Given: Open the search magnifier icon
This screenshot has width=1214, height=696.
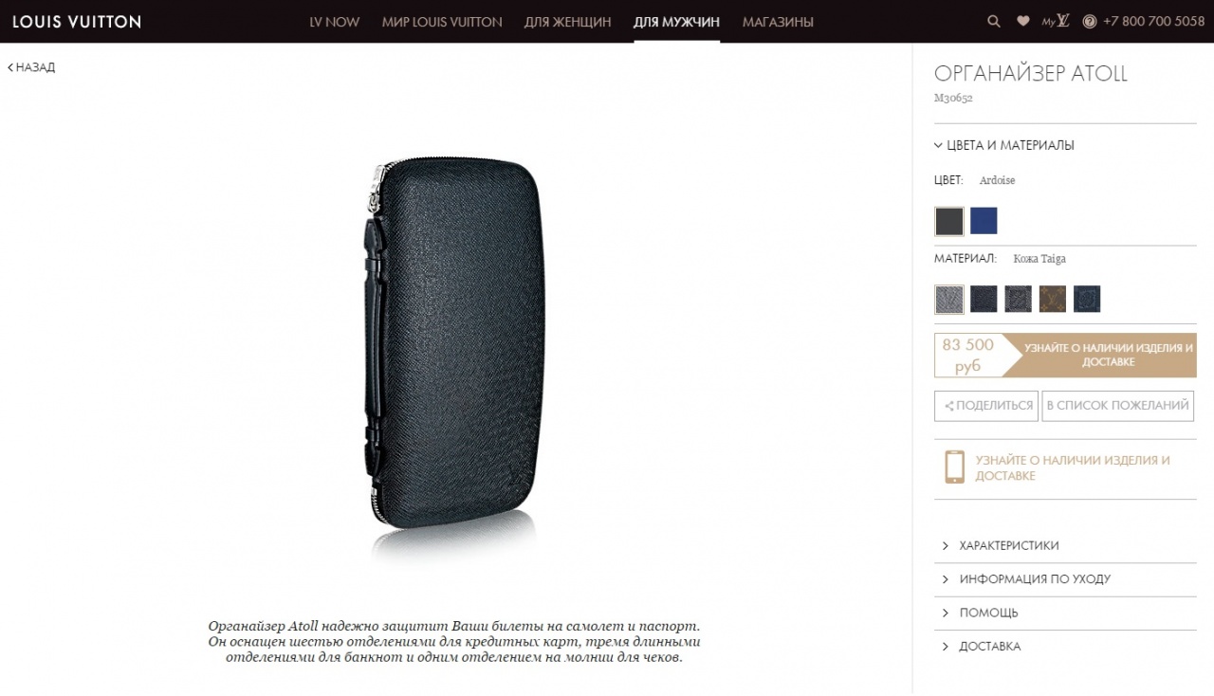Looking at the screenshot, I should click(x=994, y=21).
